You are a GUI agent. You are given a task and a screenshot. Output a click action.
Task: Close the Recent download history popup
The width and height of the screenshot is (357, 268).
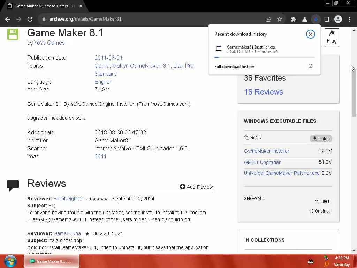[x=310, y=34]
